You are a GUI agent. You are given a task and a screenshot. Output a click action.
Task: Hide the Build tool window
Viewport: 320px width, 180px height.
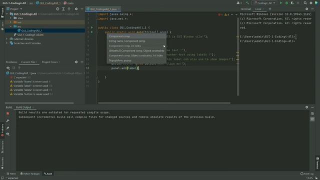click(x=312, y=107)
